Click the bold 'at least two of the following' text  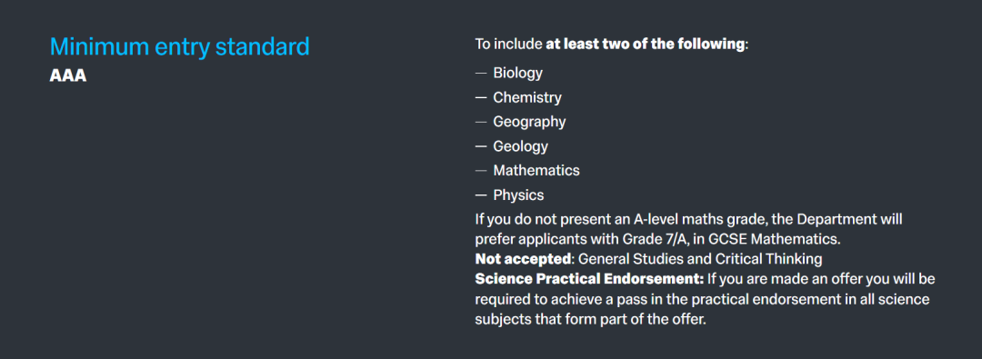pyautogui.click(x=645, y=45)
